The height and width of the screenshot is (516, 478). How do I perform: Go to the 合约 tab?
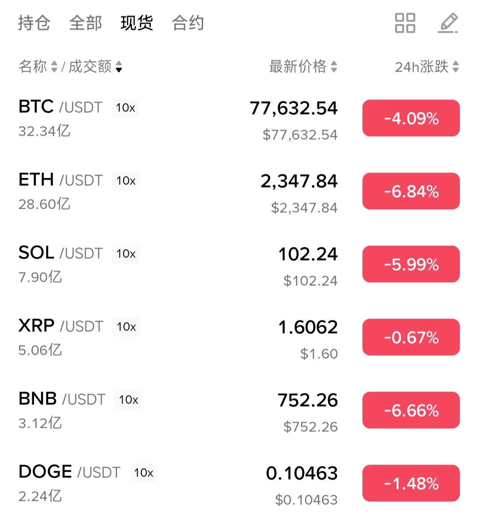(x=188, y=23)
